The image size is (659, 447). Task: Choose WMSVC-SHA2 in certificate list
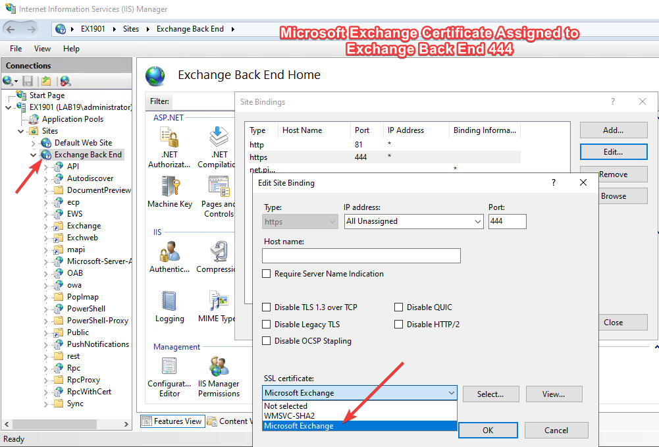[359, 416]
